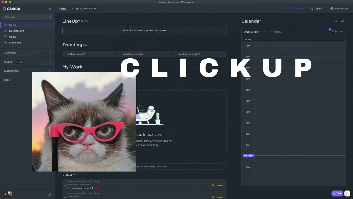Image resolution: width=353 pixels, height=199 pixels.
Task: Click Add your most important tasks here
Action: click(x=145, y=30)
